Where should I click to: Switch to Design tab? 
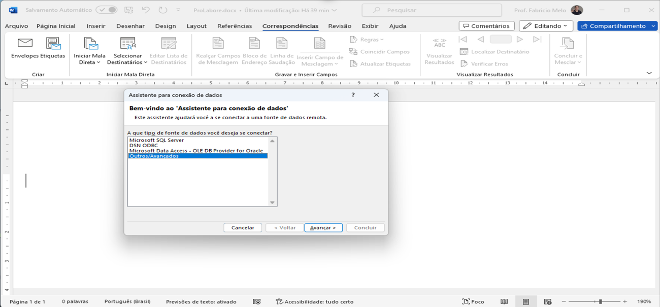166,26
